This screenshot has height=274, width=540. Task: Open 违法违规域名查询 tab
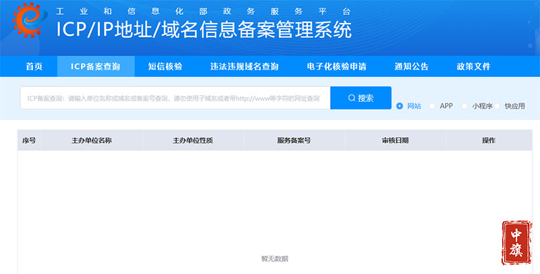point(244,66)
